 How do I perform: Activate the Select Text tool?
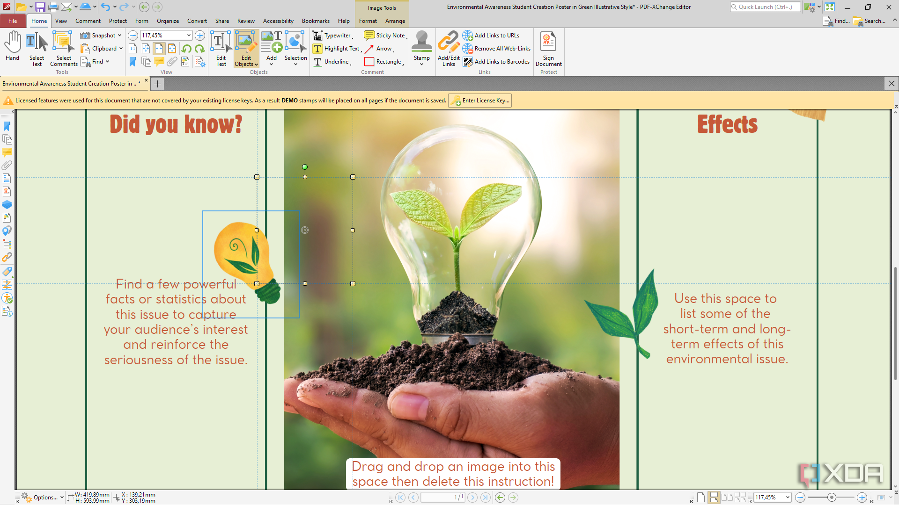(x=37, y=49)
